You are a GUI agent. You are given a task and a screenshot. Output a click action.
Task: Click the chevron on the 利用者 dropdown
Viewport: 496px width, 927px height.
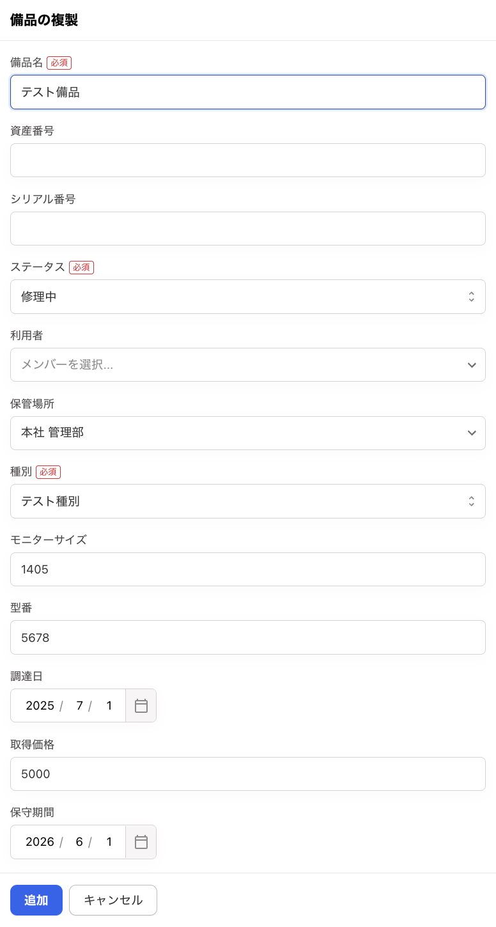[472, 365]
